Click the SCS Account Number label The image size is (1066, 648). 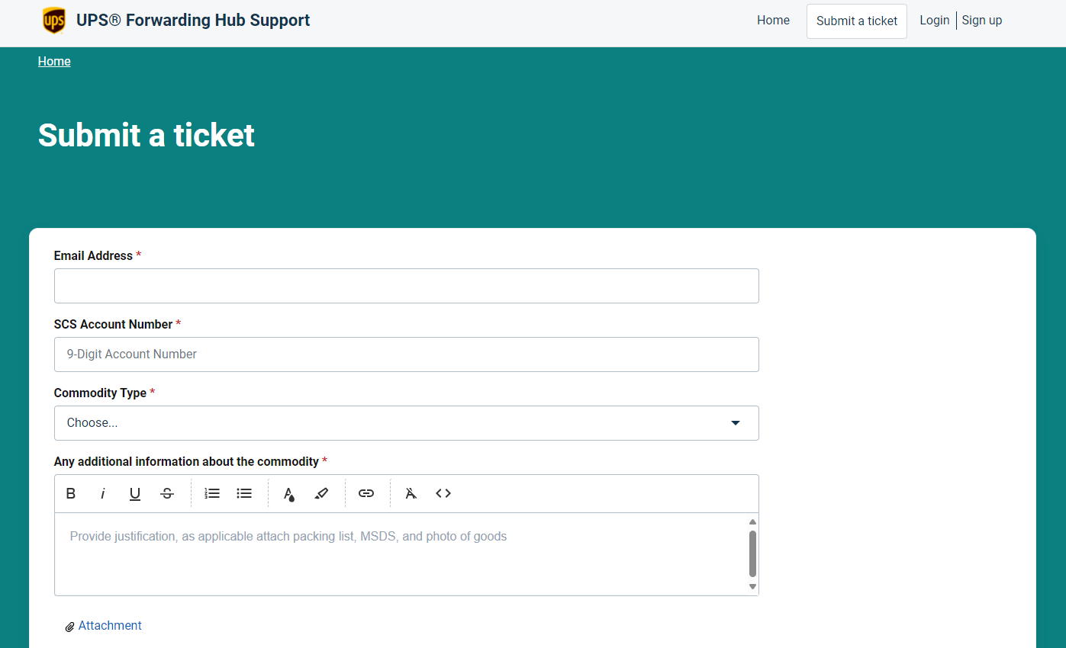click(113, 324)
